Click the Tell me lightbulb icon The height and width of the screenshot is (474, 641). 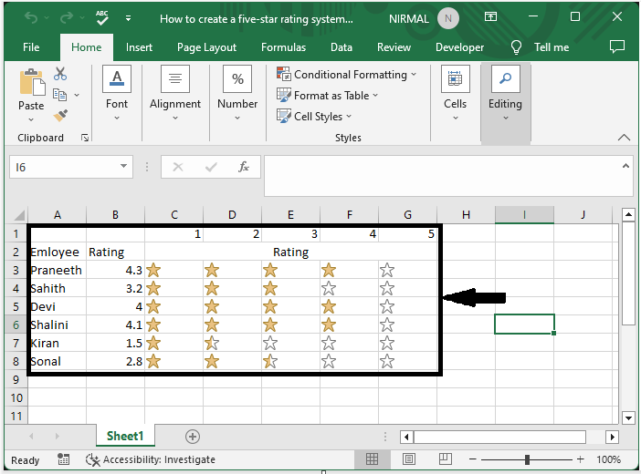coord(517,46)
